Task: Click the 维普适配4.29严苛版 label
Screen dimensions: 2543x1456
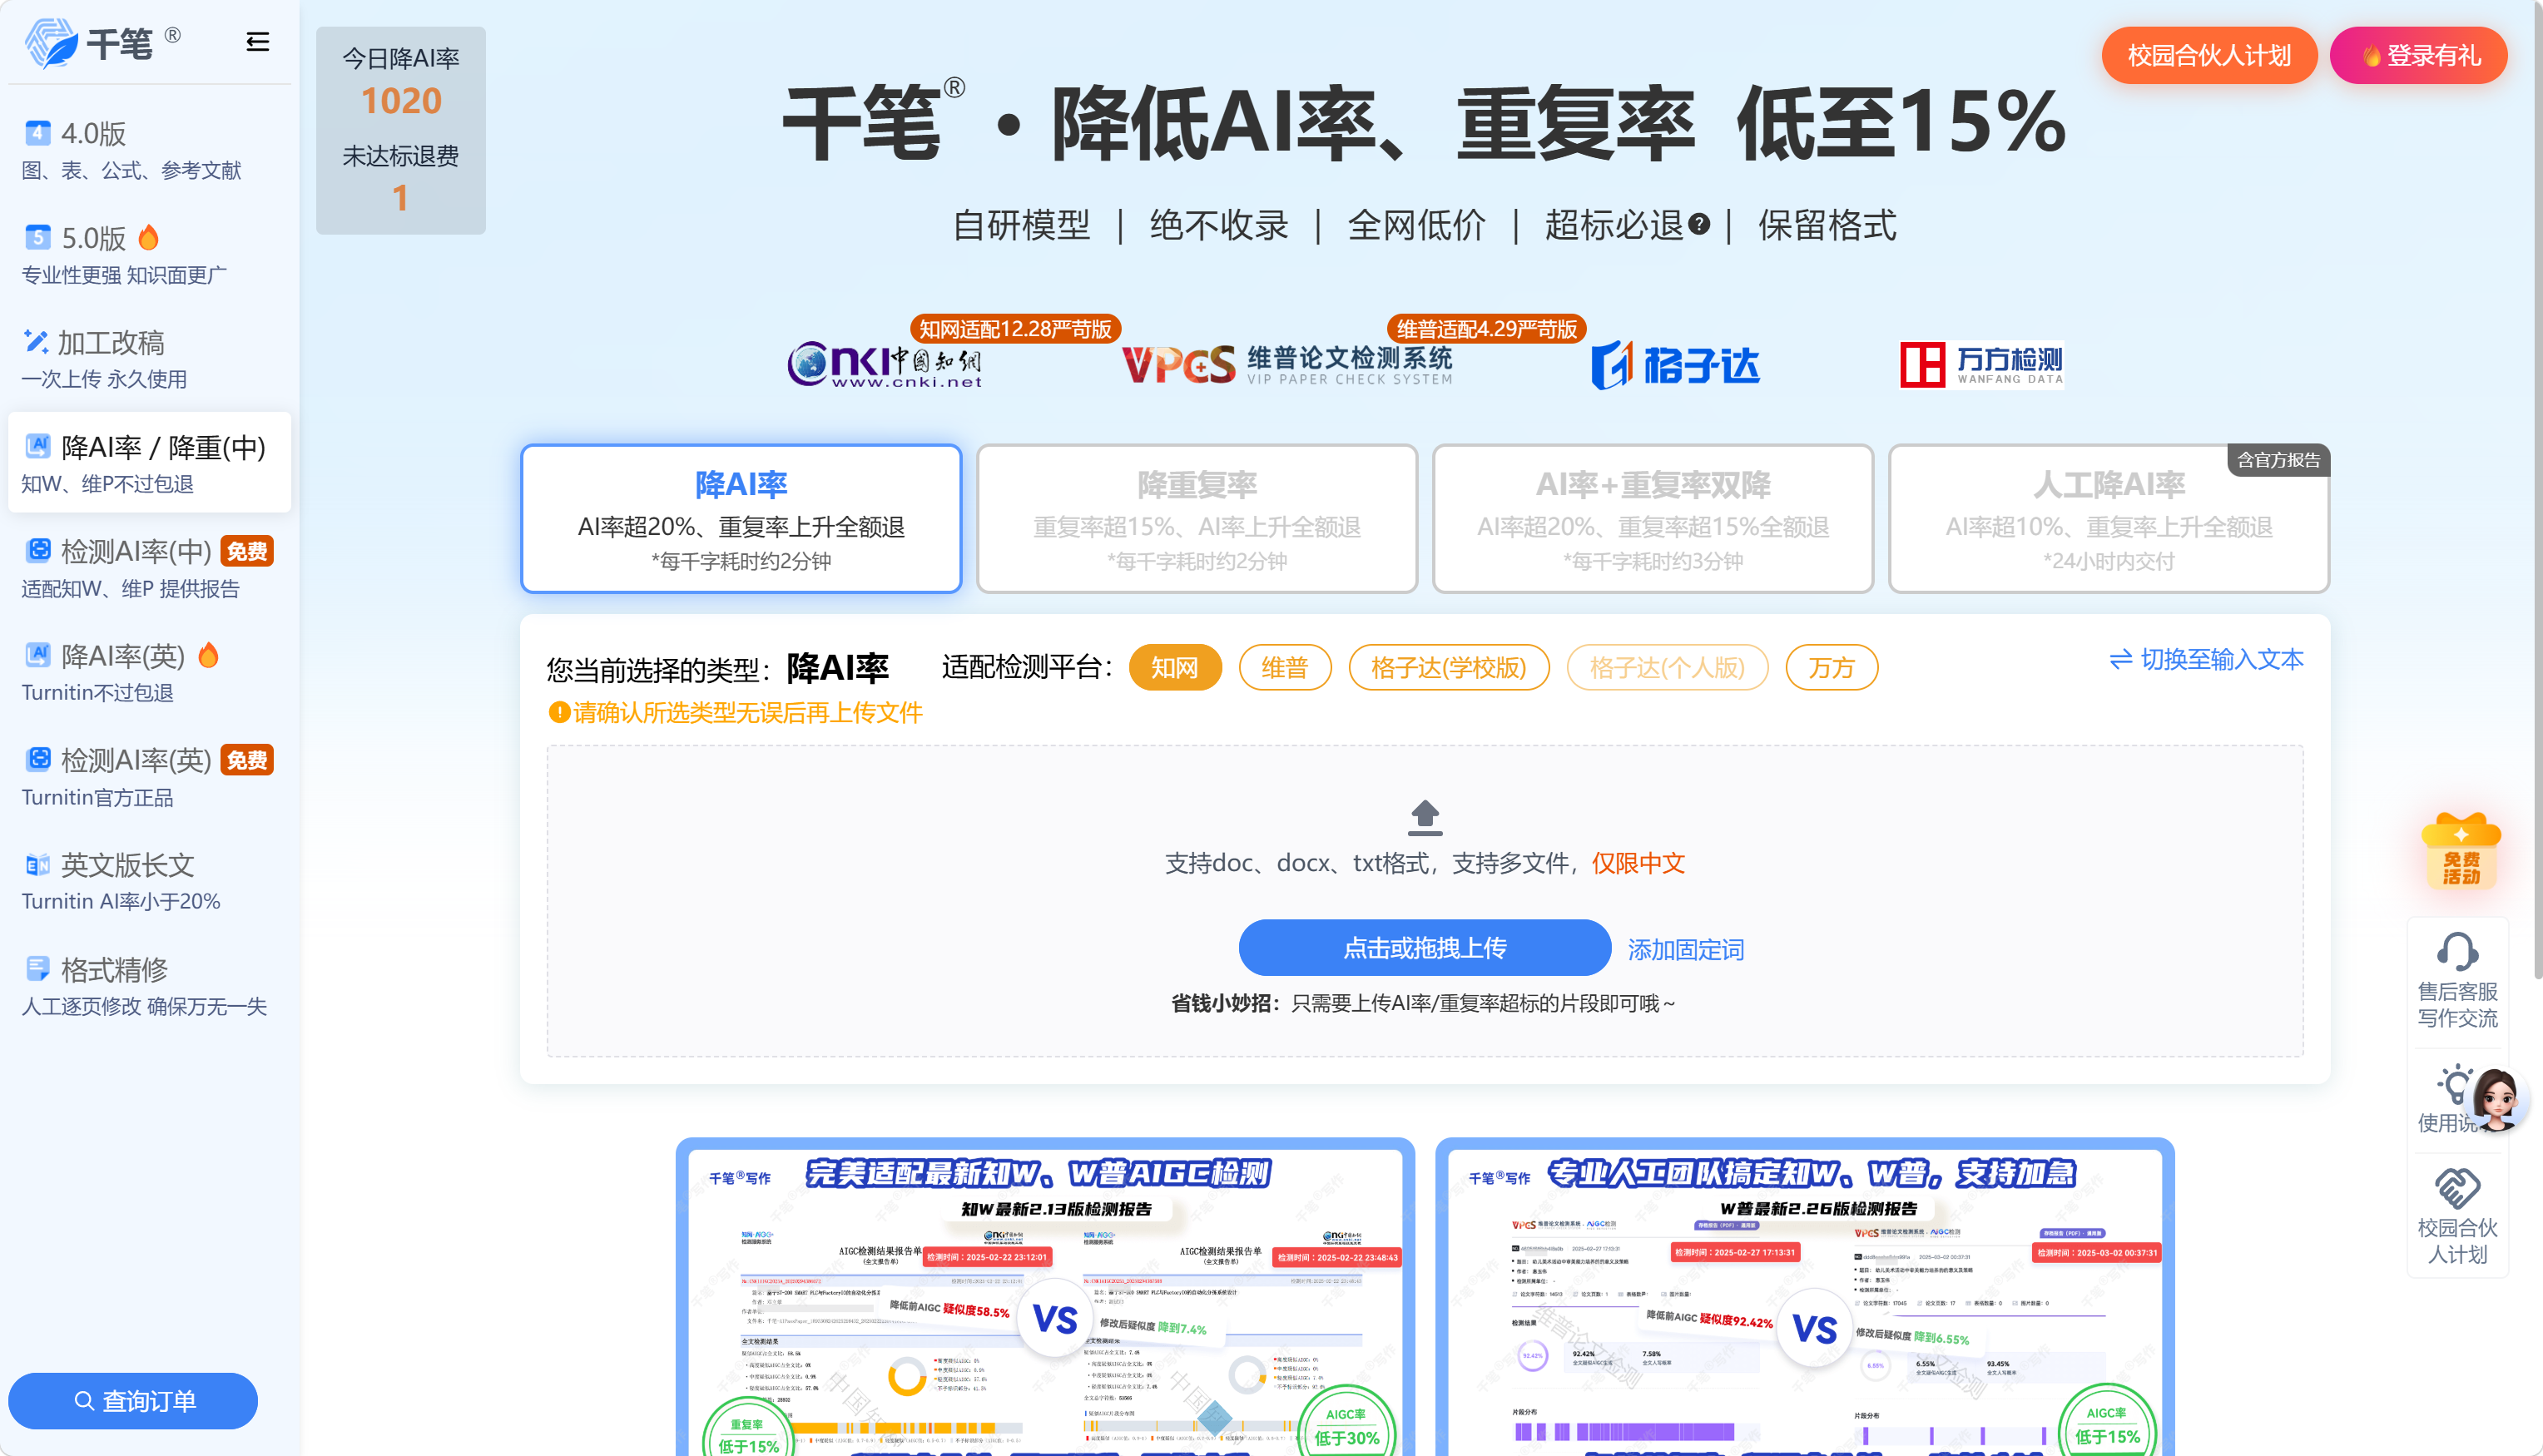Action: (x=1486, y=329)
